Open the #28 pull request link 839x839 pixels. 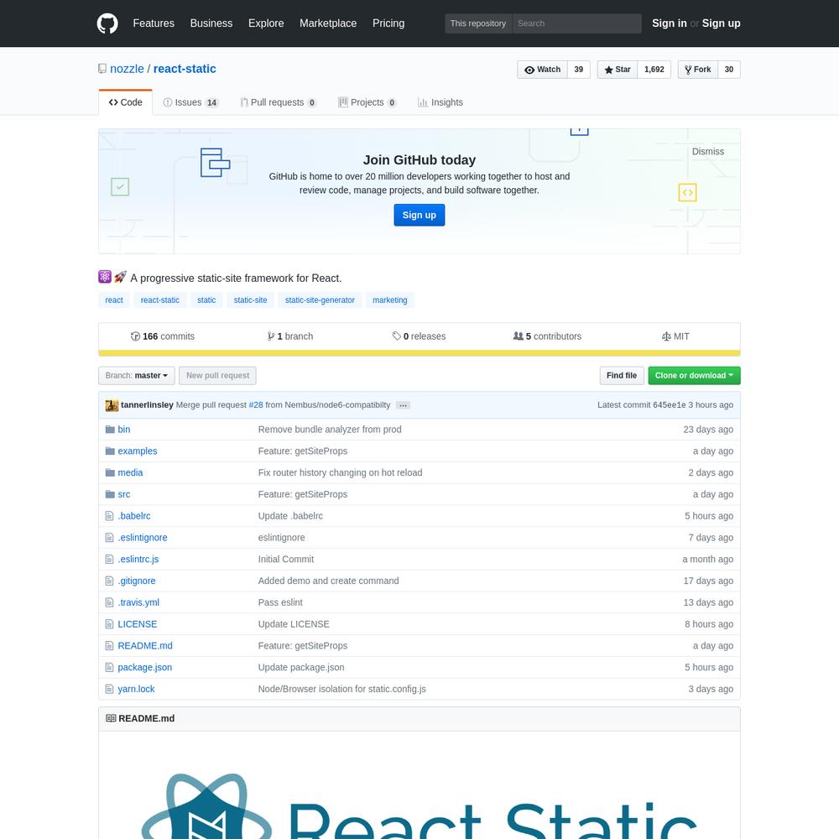click(256, 405)
